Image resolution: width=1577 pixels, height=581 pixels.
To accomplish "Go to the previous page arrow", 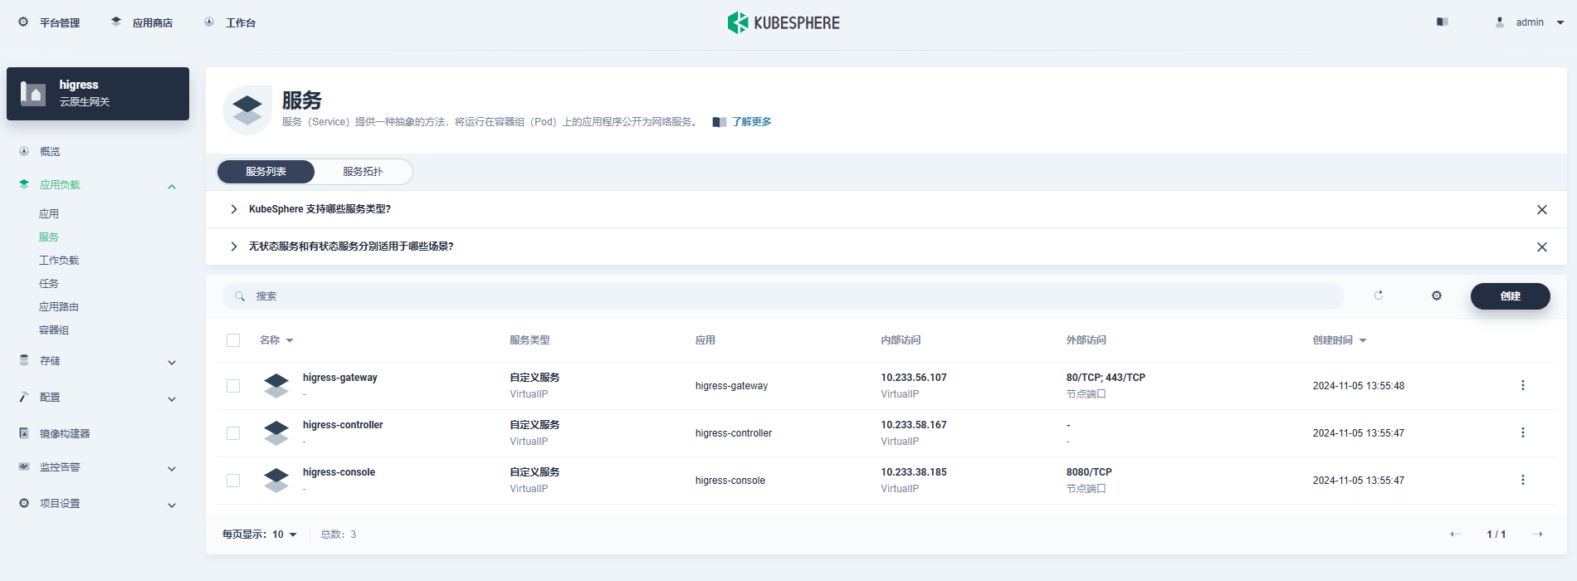I will (1455, 534).
